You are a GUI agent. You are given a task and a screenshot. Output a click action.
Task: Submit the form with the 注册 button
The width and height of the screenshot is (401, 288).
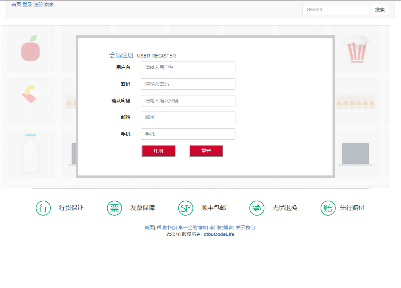tap(158, 151)
